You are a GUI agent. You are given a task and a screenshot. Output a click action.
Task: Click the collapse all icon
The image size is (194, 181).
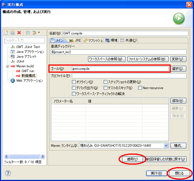(28, 33)
